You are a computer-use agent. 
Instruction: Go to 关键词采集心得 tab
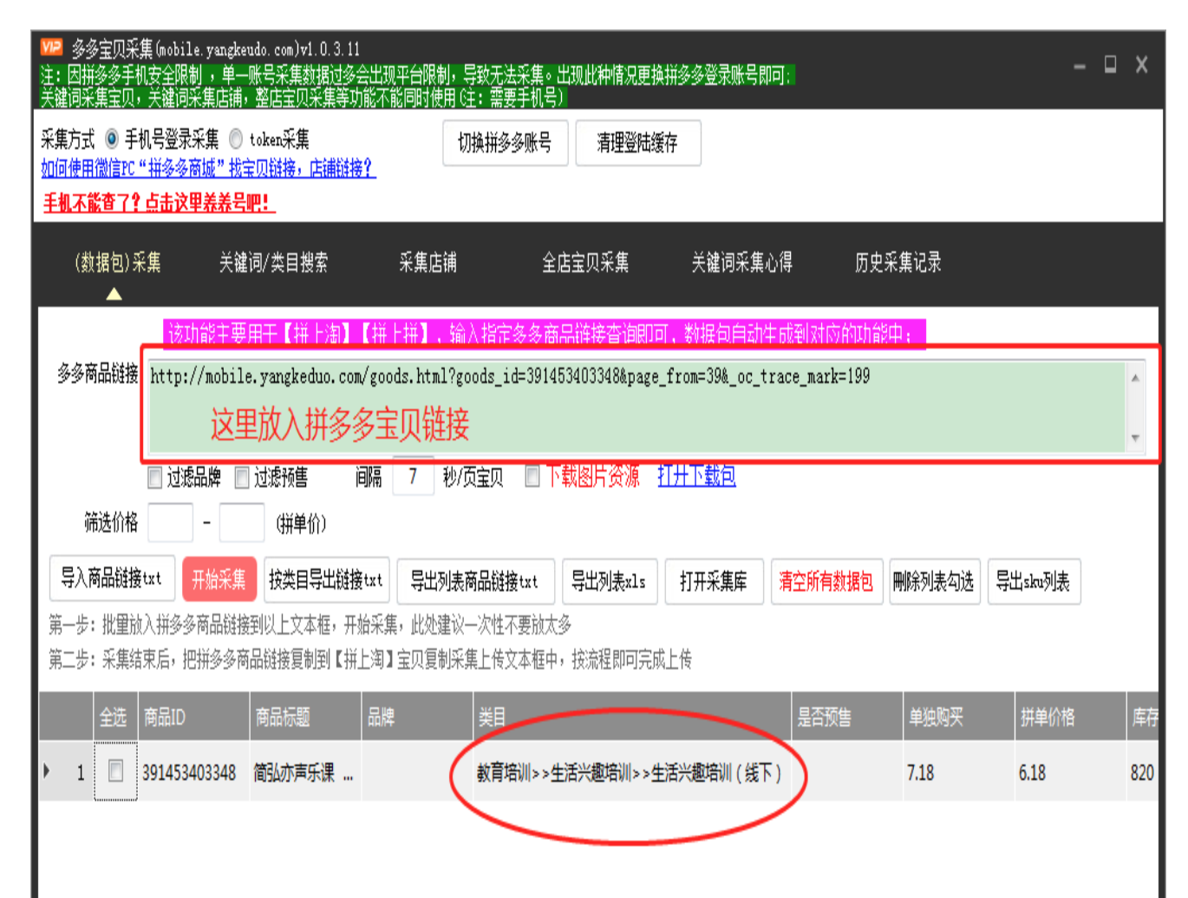[x=741, y=263]
